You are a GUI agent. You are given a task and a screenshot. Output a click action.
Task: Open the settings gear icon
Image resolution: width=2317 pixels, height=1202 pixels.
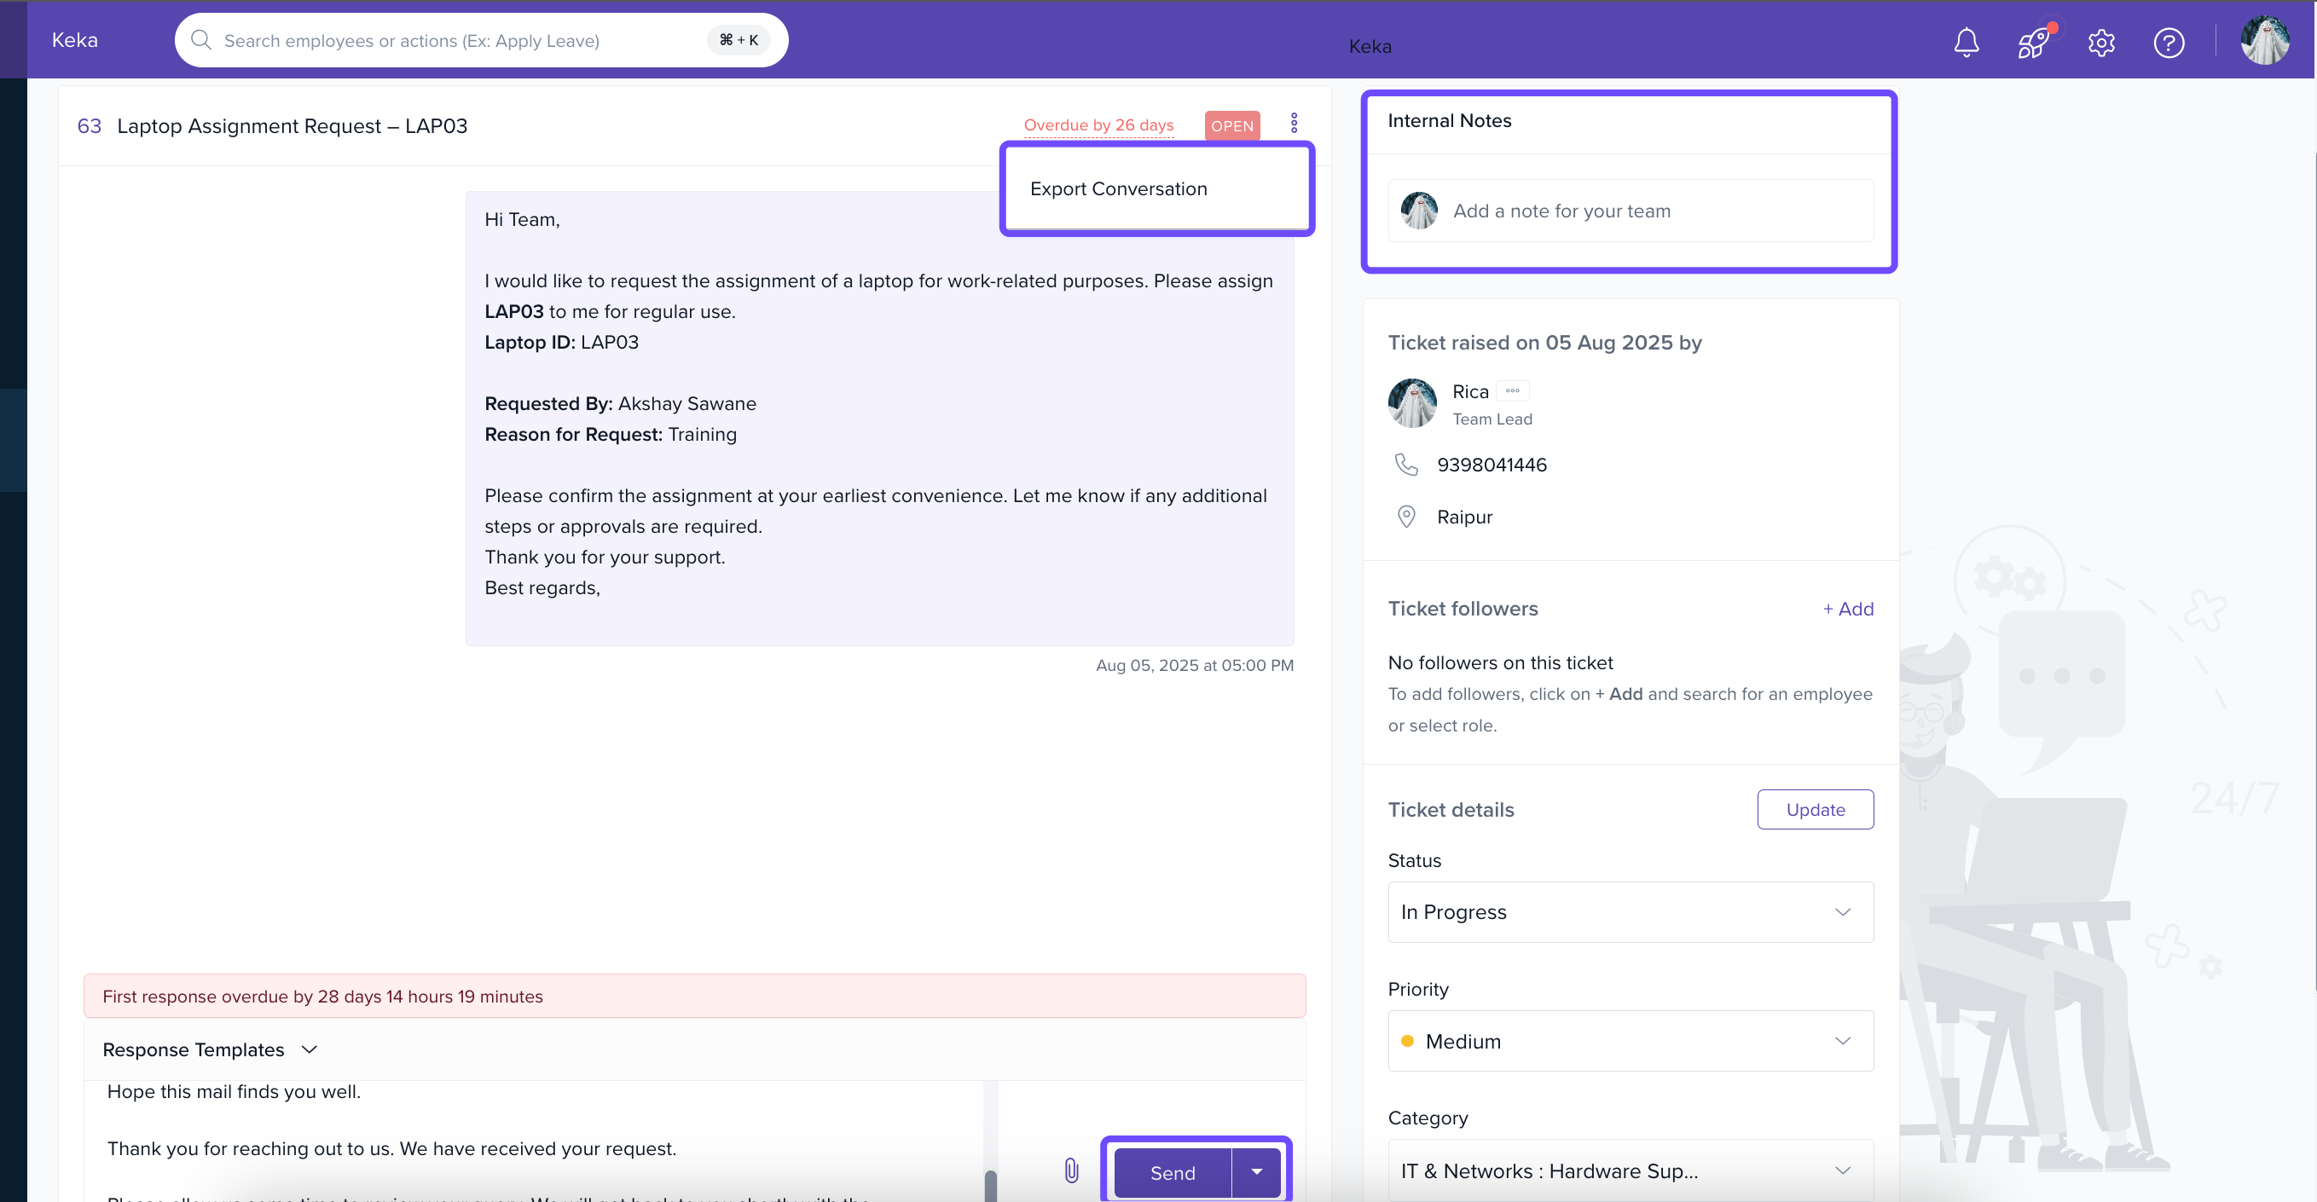[x=2101, y=43]
